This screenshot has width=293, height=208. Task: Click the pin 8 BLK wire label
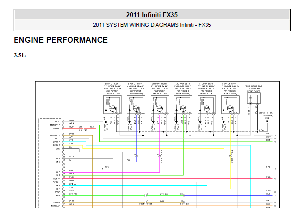[x=71, y=147]
